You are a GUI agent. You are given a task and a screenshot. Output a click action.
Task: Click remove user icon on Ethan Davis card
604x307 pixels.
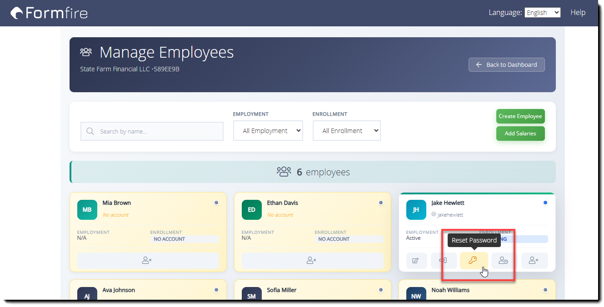point(312,261)
